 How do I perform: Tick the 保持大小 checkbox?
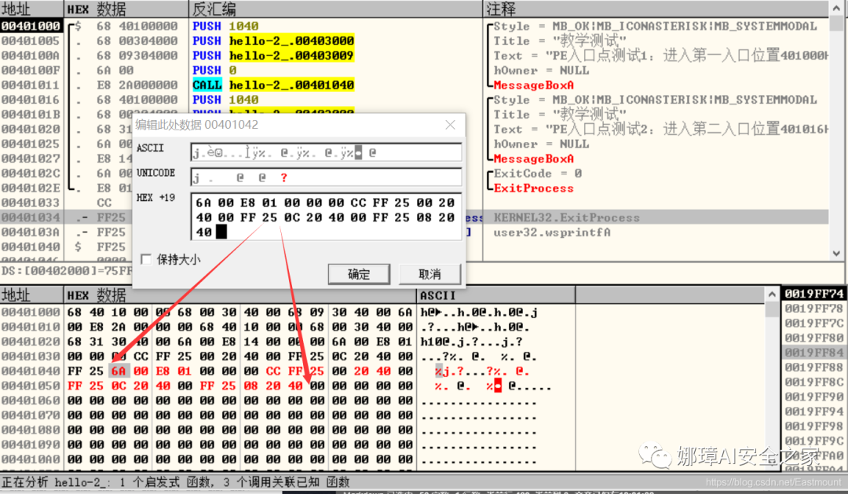coord(146,259)
